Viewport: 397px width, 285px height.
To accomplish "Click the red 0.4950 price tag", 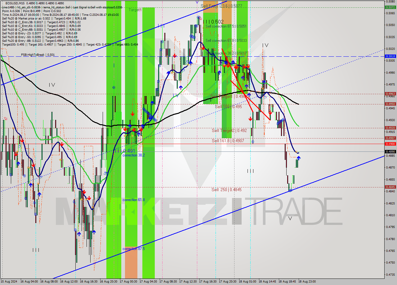I will coord(390,104).
